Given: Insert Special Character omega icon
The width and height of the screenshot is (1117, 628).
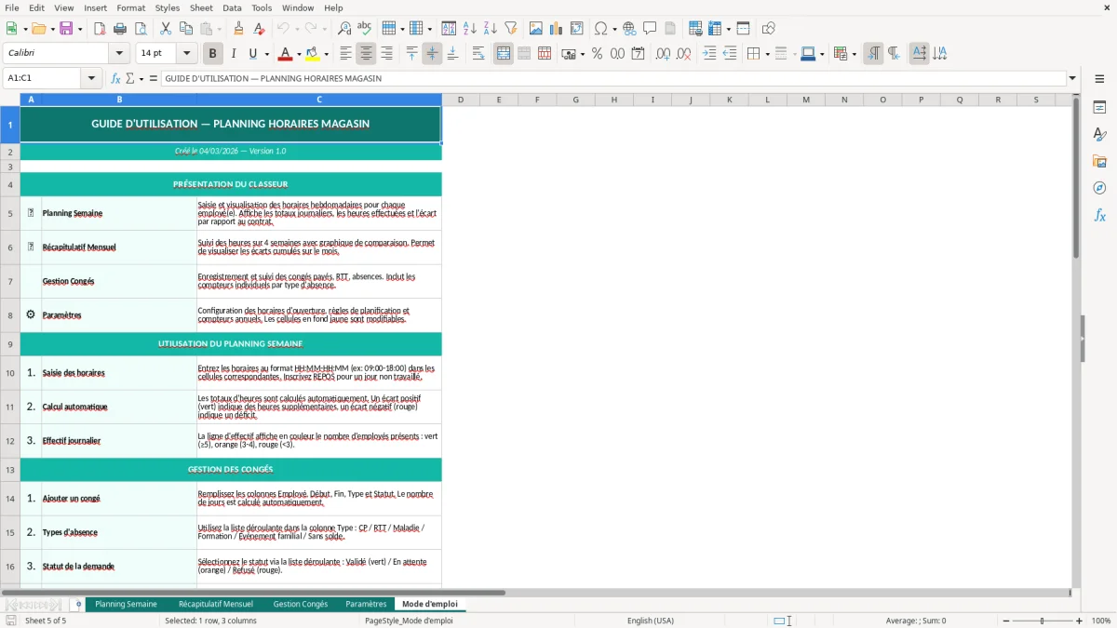Looking at the screenshot, I should coord(601,29).
